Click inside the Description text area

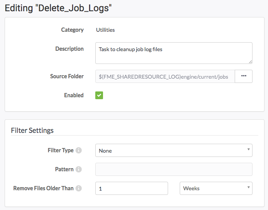174,53
